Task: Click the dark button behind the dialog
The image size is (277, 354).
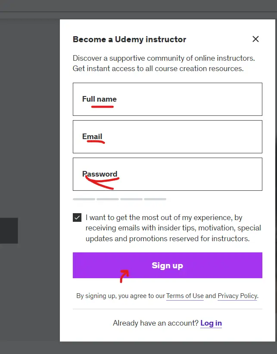Action: [x=9, y=230]
